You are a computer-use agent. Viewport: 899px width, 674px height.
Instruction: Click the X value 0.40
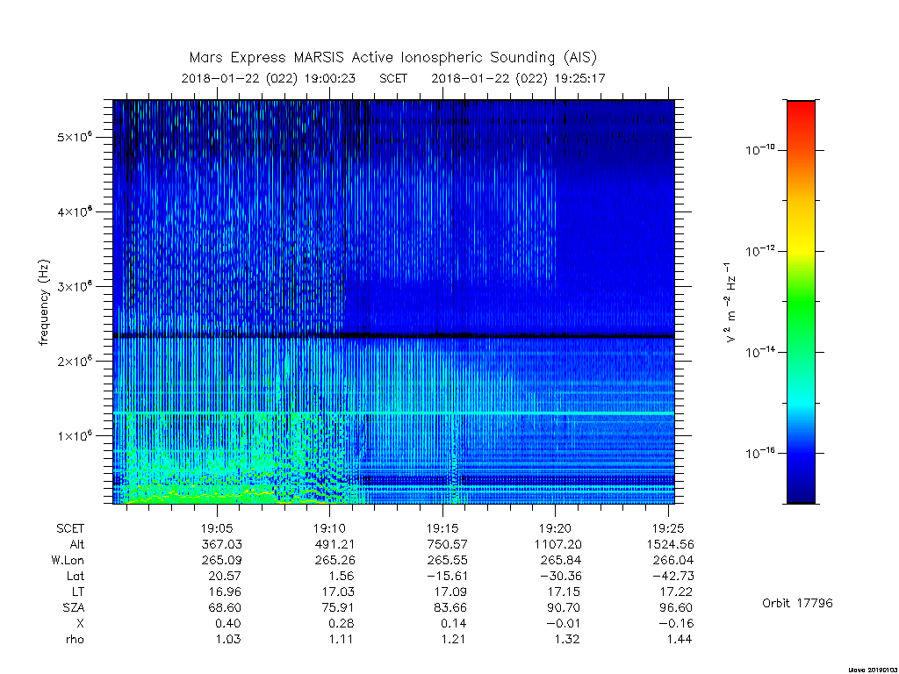(x=228, y=623)
